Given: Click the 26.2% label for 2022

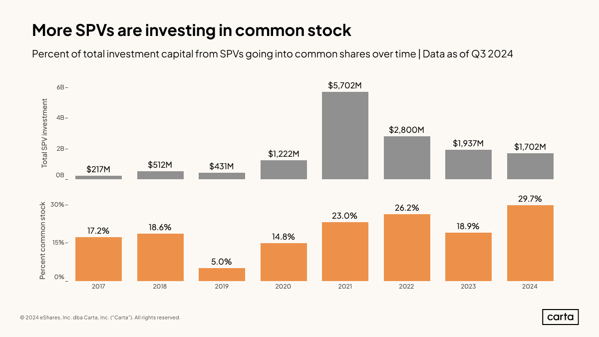Looking at the screenshot, I should 407,208.
